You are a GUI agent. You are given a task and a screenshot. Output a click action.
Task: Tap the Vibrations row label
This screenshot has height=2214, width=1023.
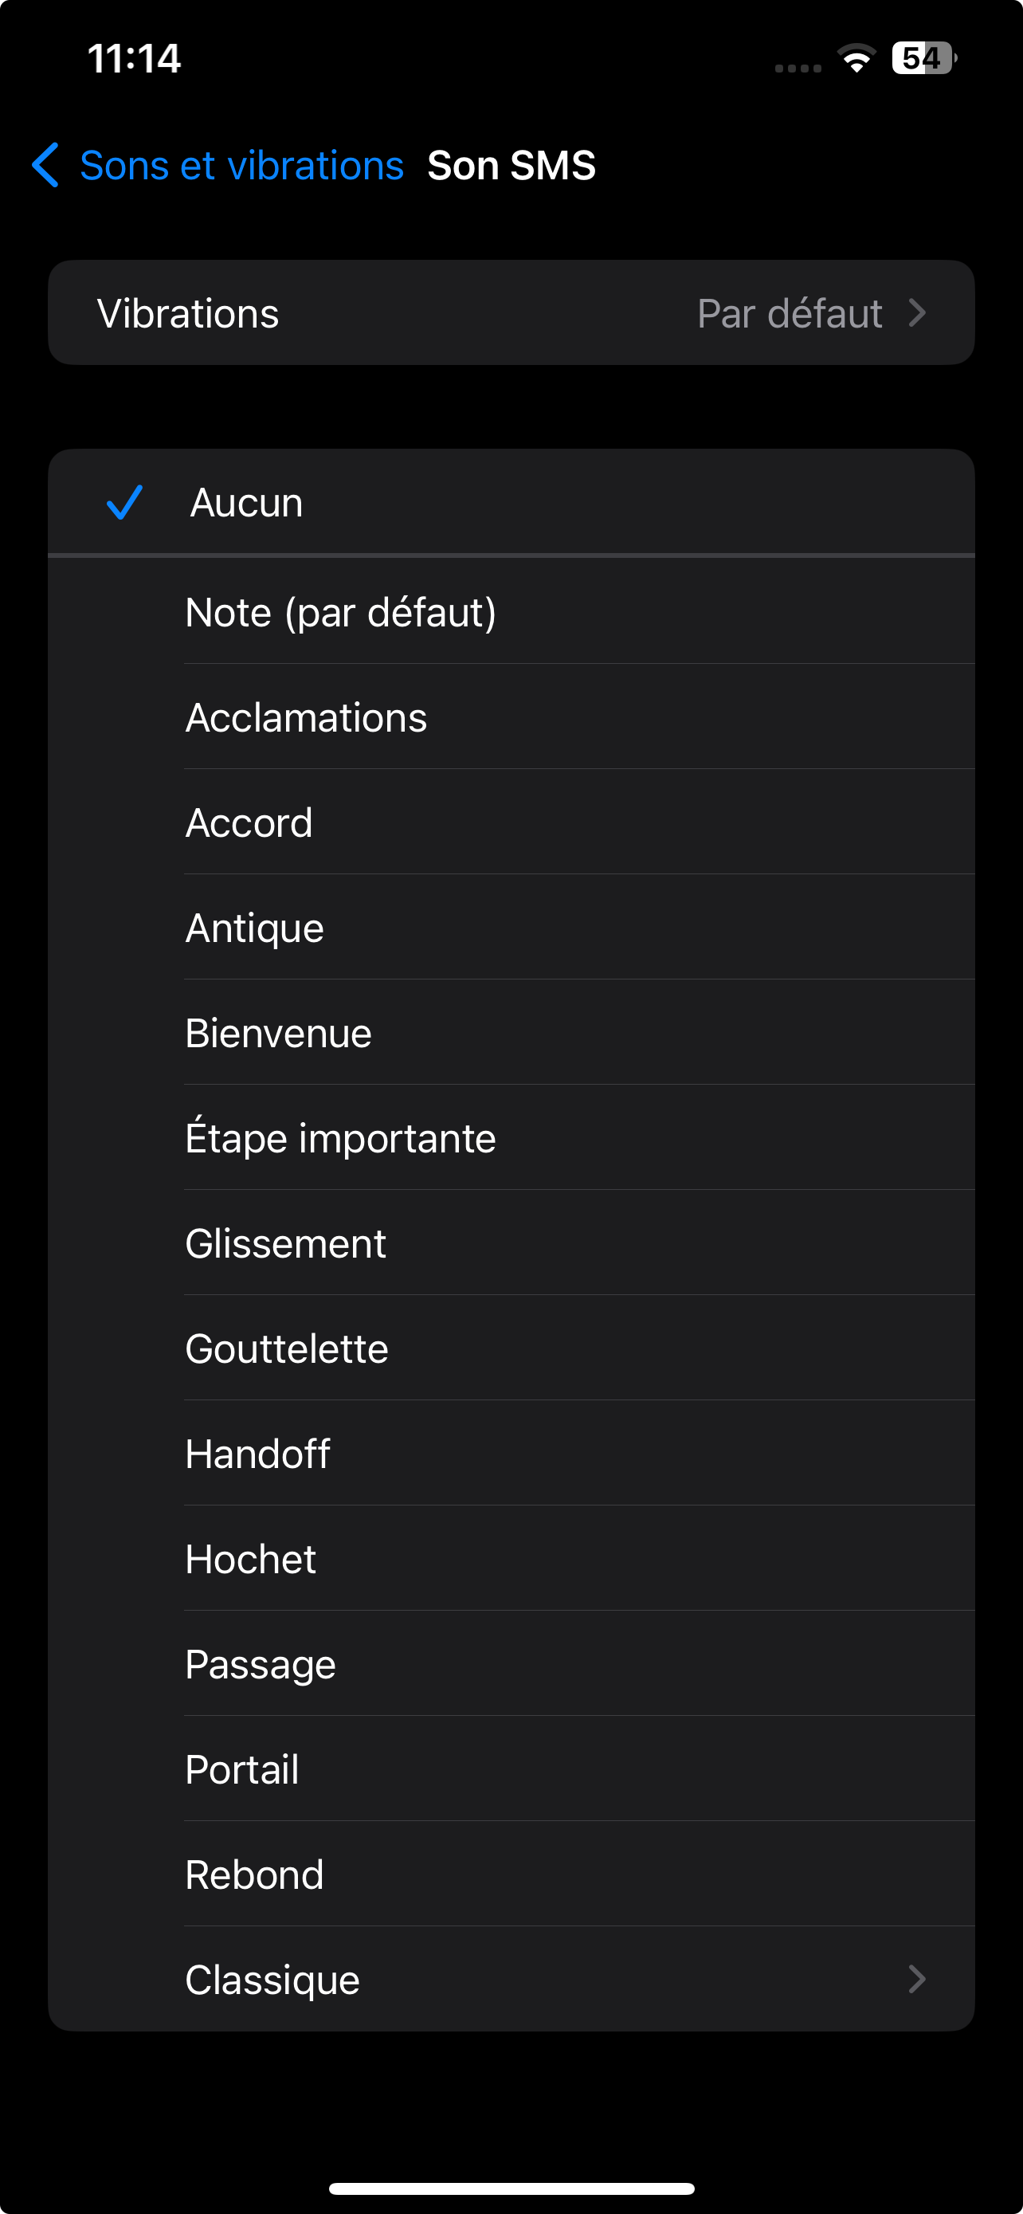(x=188, y=314)
